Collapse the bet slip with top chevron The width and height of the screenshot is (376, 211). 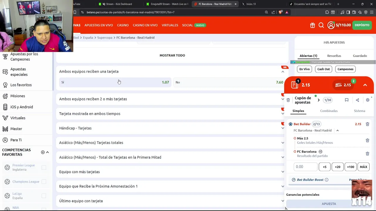tap(365, 85)
